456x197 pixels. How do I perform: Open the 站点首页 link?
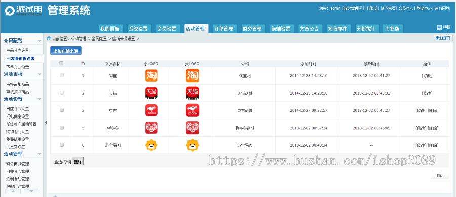pos(389,8)
